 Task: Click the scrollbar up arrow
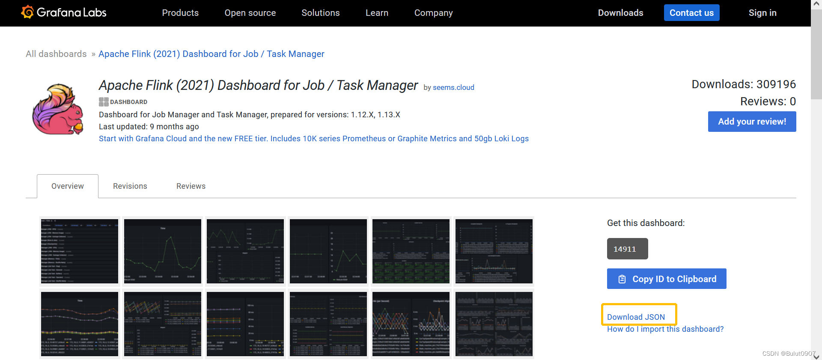[x=816, y=4]
